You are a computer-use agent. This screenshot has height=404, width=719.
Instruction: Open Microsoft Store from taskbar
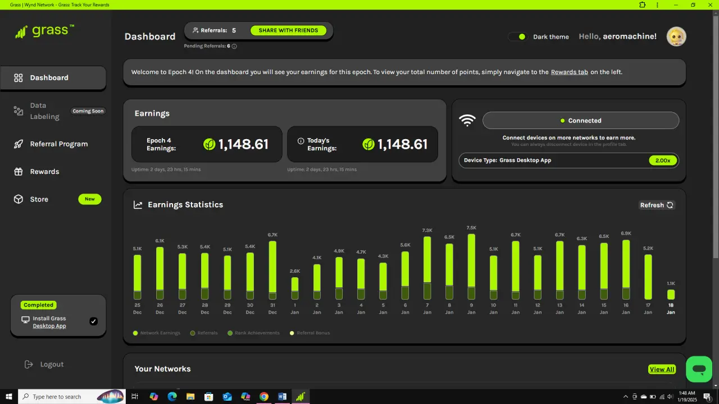(x=208, y=397)
